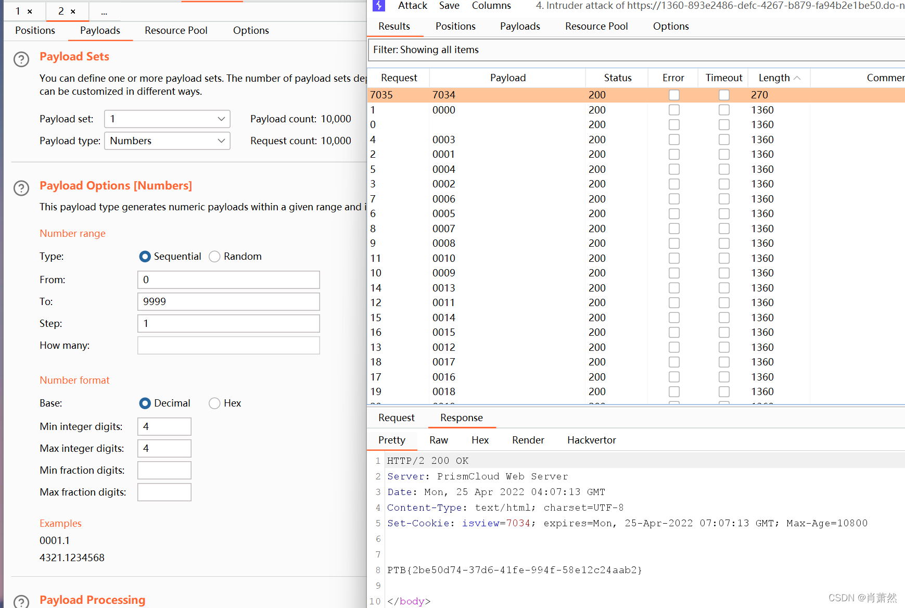Open help for Payload Sets section
The image size is (905, 608).
point(21,59)
